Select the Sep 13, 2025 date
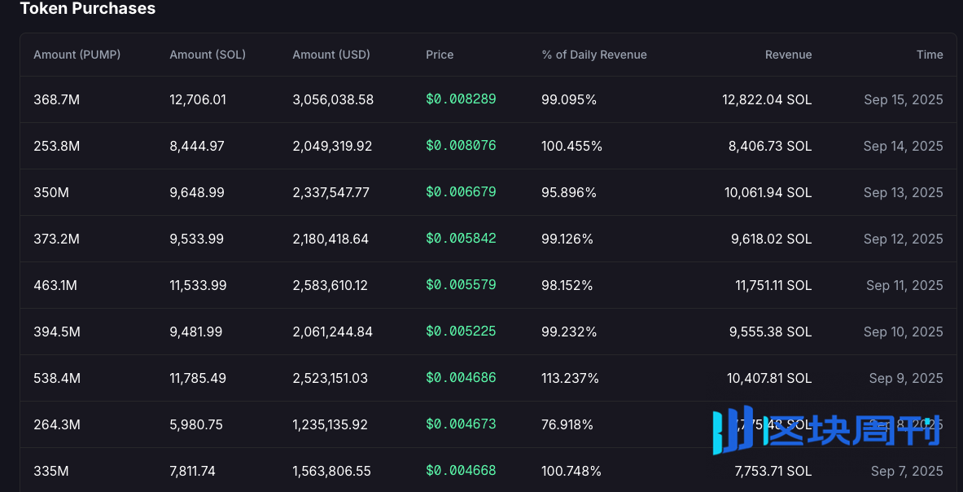 [x=903, y=192]
